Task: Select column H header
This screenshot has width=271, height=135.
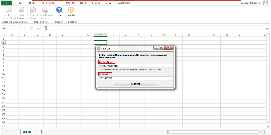Action: tap(100, 35)
